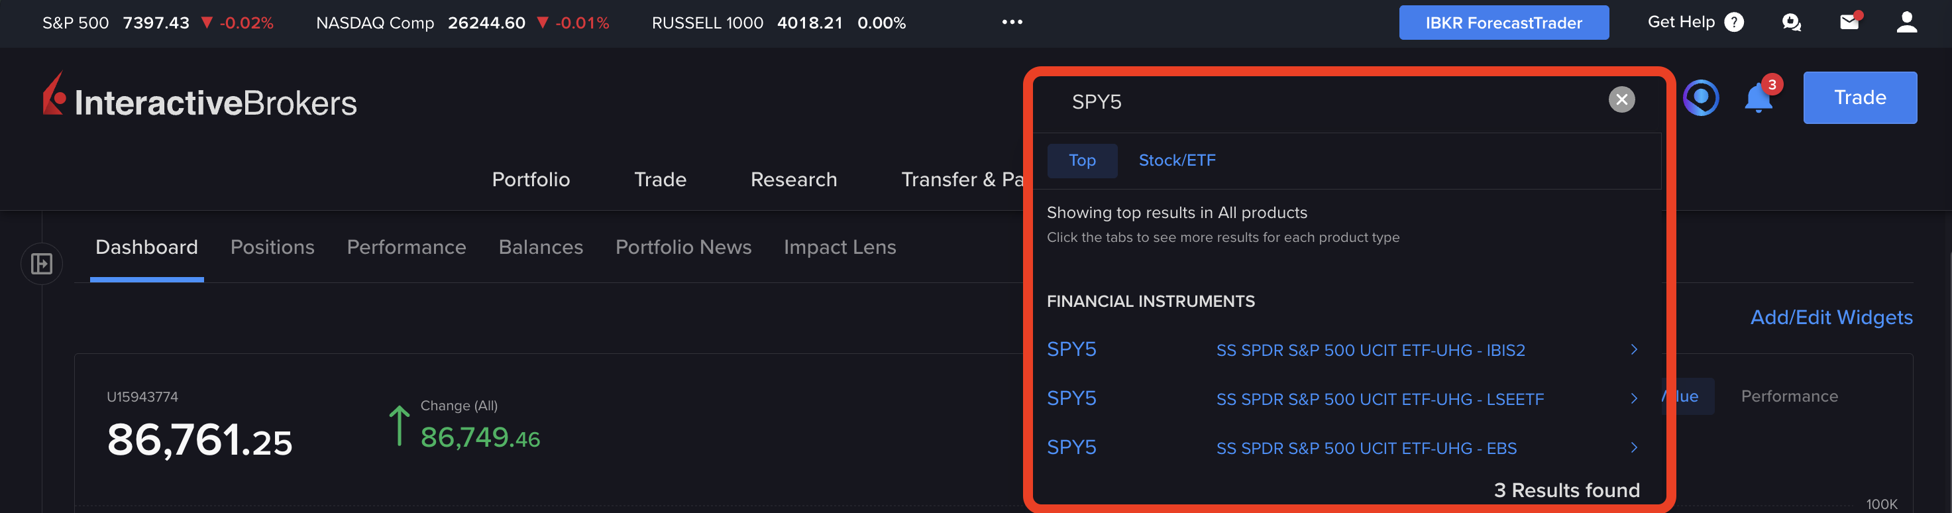
Task: Switch to the Portfolio News tab
Action: (682, 247)
